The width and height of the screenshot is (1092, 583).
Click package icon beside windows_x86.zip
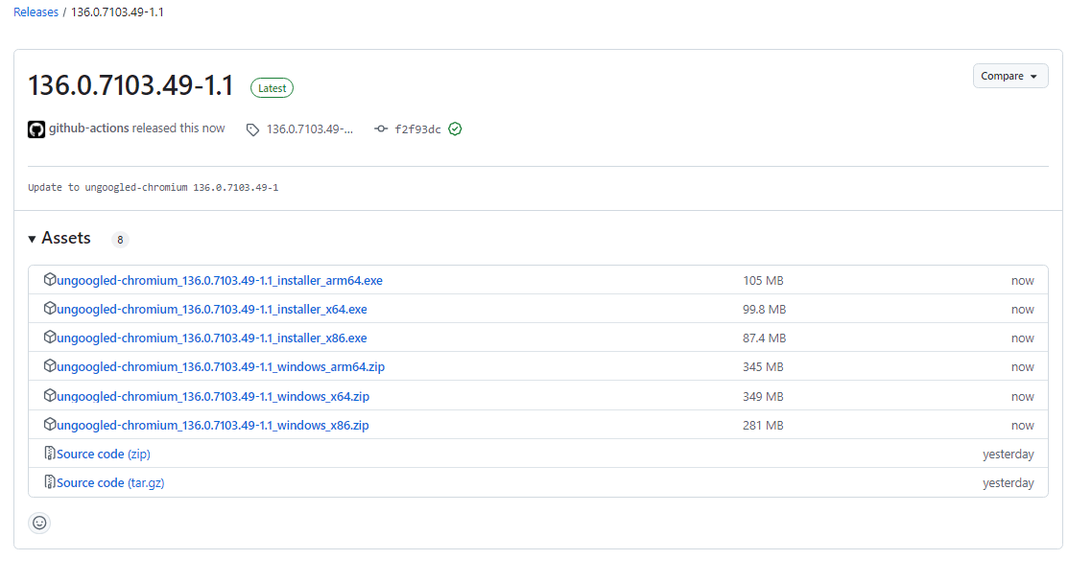click(50, 424)
